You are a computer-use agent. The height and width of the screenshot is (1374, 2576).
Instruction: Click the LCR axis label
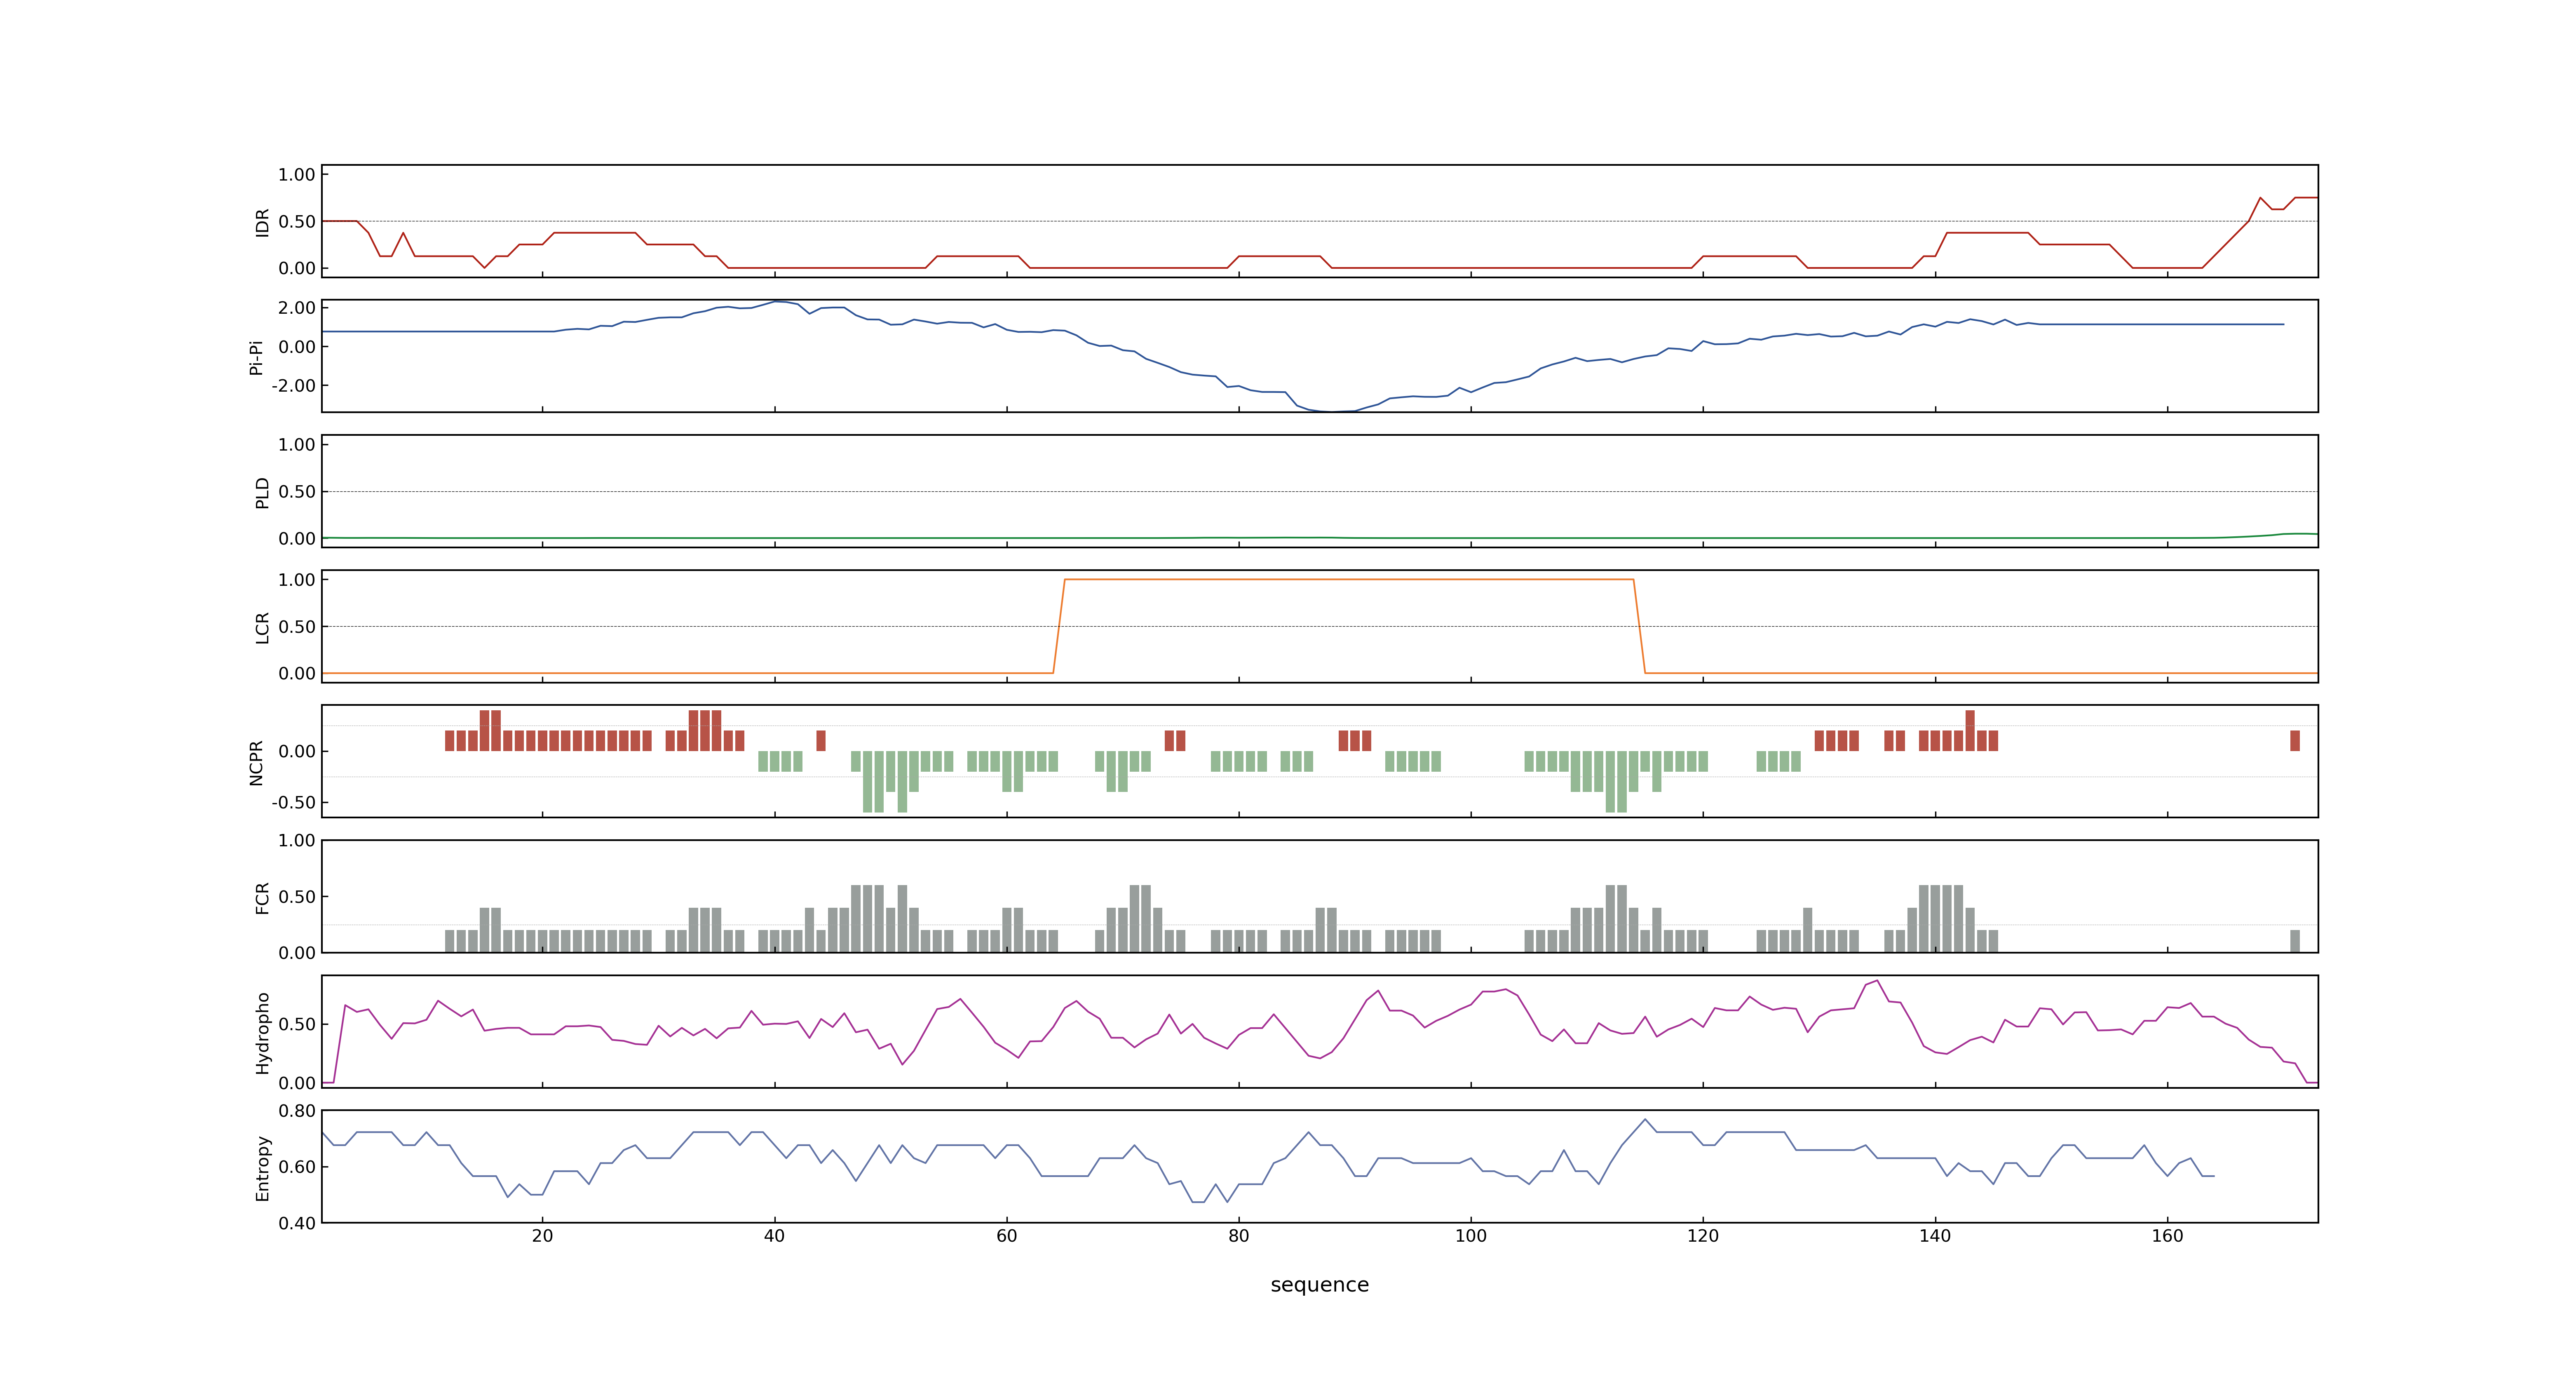point(262,628)
